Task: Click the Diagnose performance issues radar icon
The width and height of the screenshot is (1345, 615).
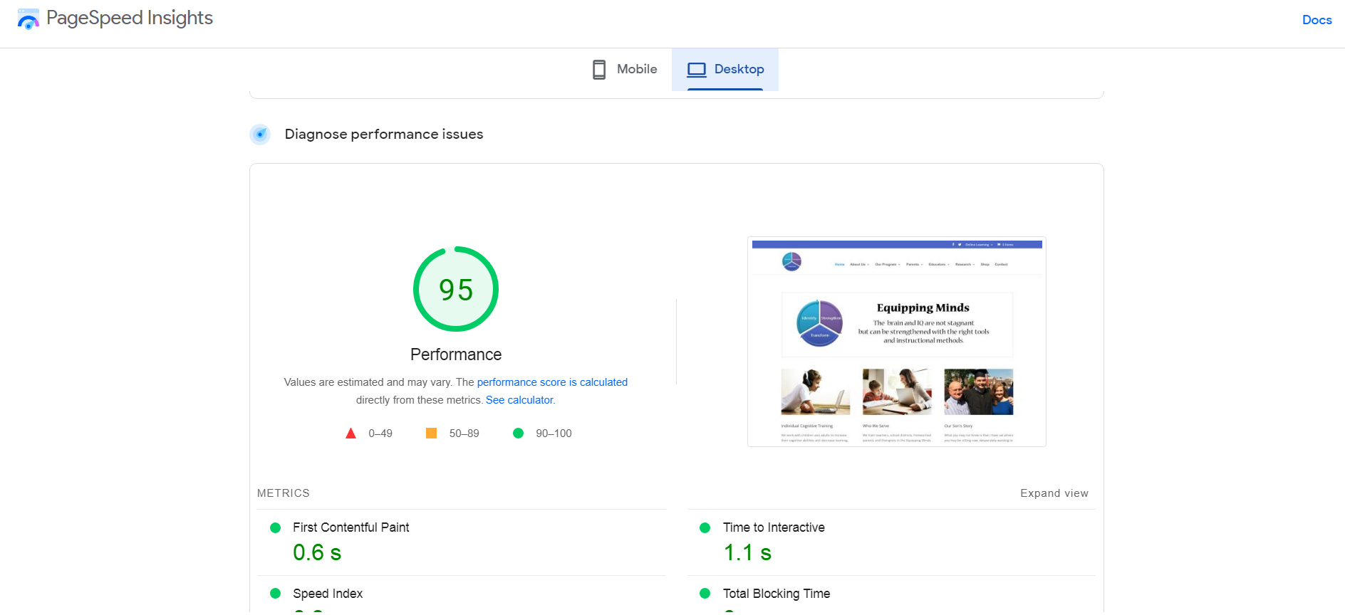Action: pyautogui.click(x=260, y=134)
